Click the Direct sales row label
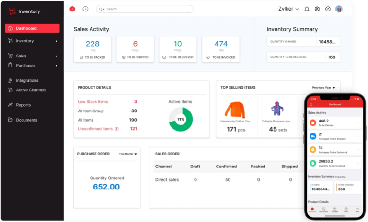Screen dimensions: 368x222 [167, 180]
